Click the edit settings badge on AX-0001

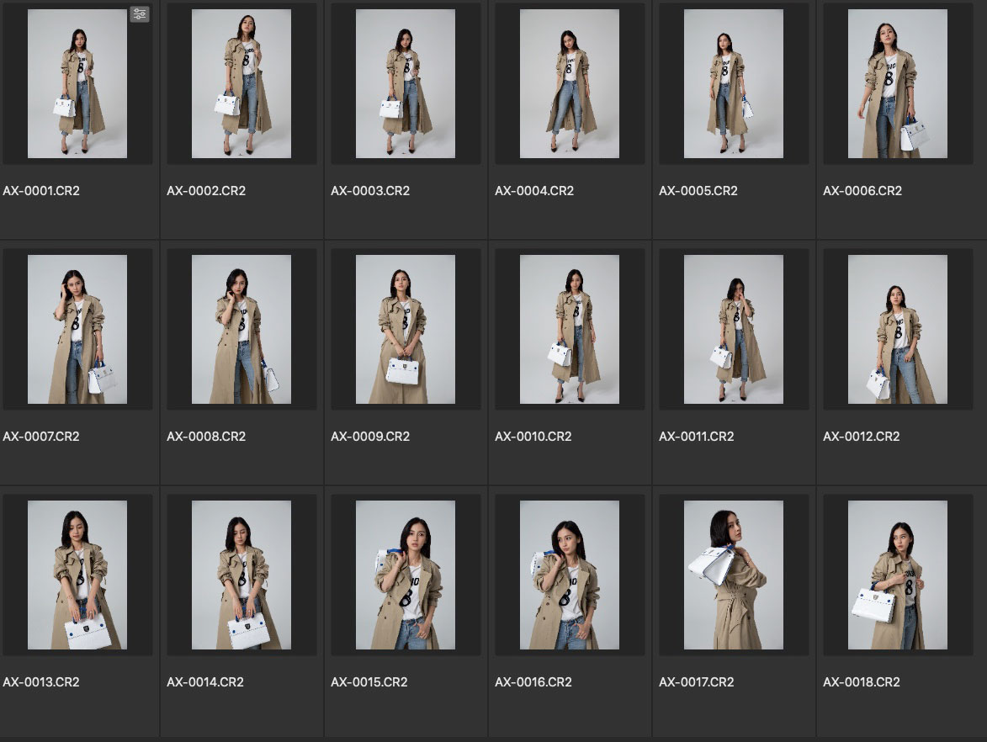click(x=140, y=14)
